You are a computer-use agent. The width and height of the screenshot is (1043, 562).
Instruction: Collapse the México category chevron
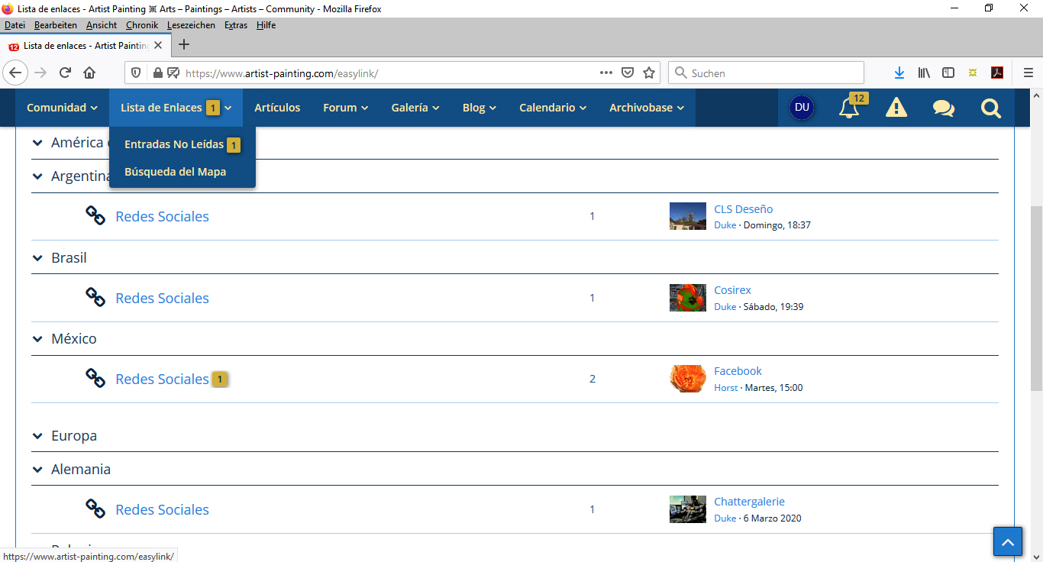(x=37, y=339)
